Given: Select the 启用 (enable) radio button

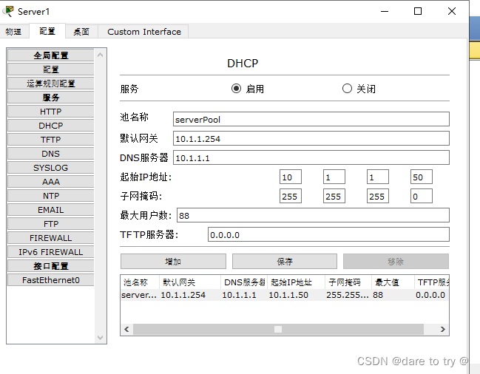Looking at the screenshot, I should tap(236, 89).
